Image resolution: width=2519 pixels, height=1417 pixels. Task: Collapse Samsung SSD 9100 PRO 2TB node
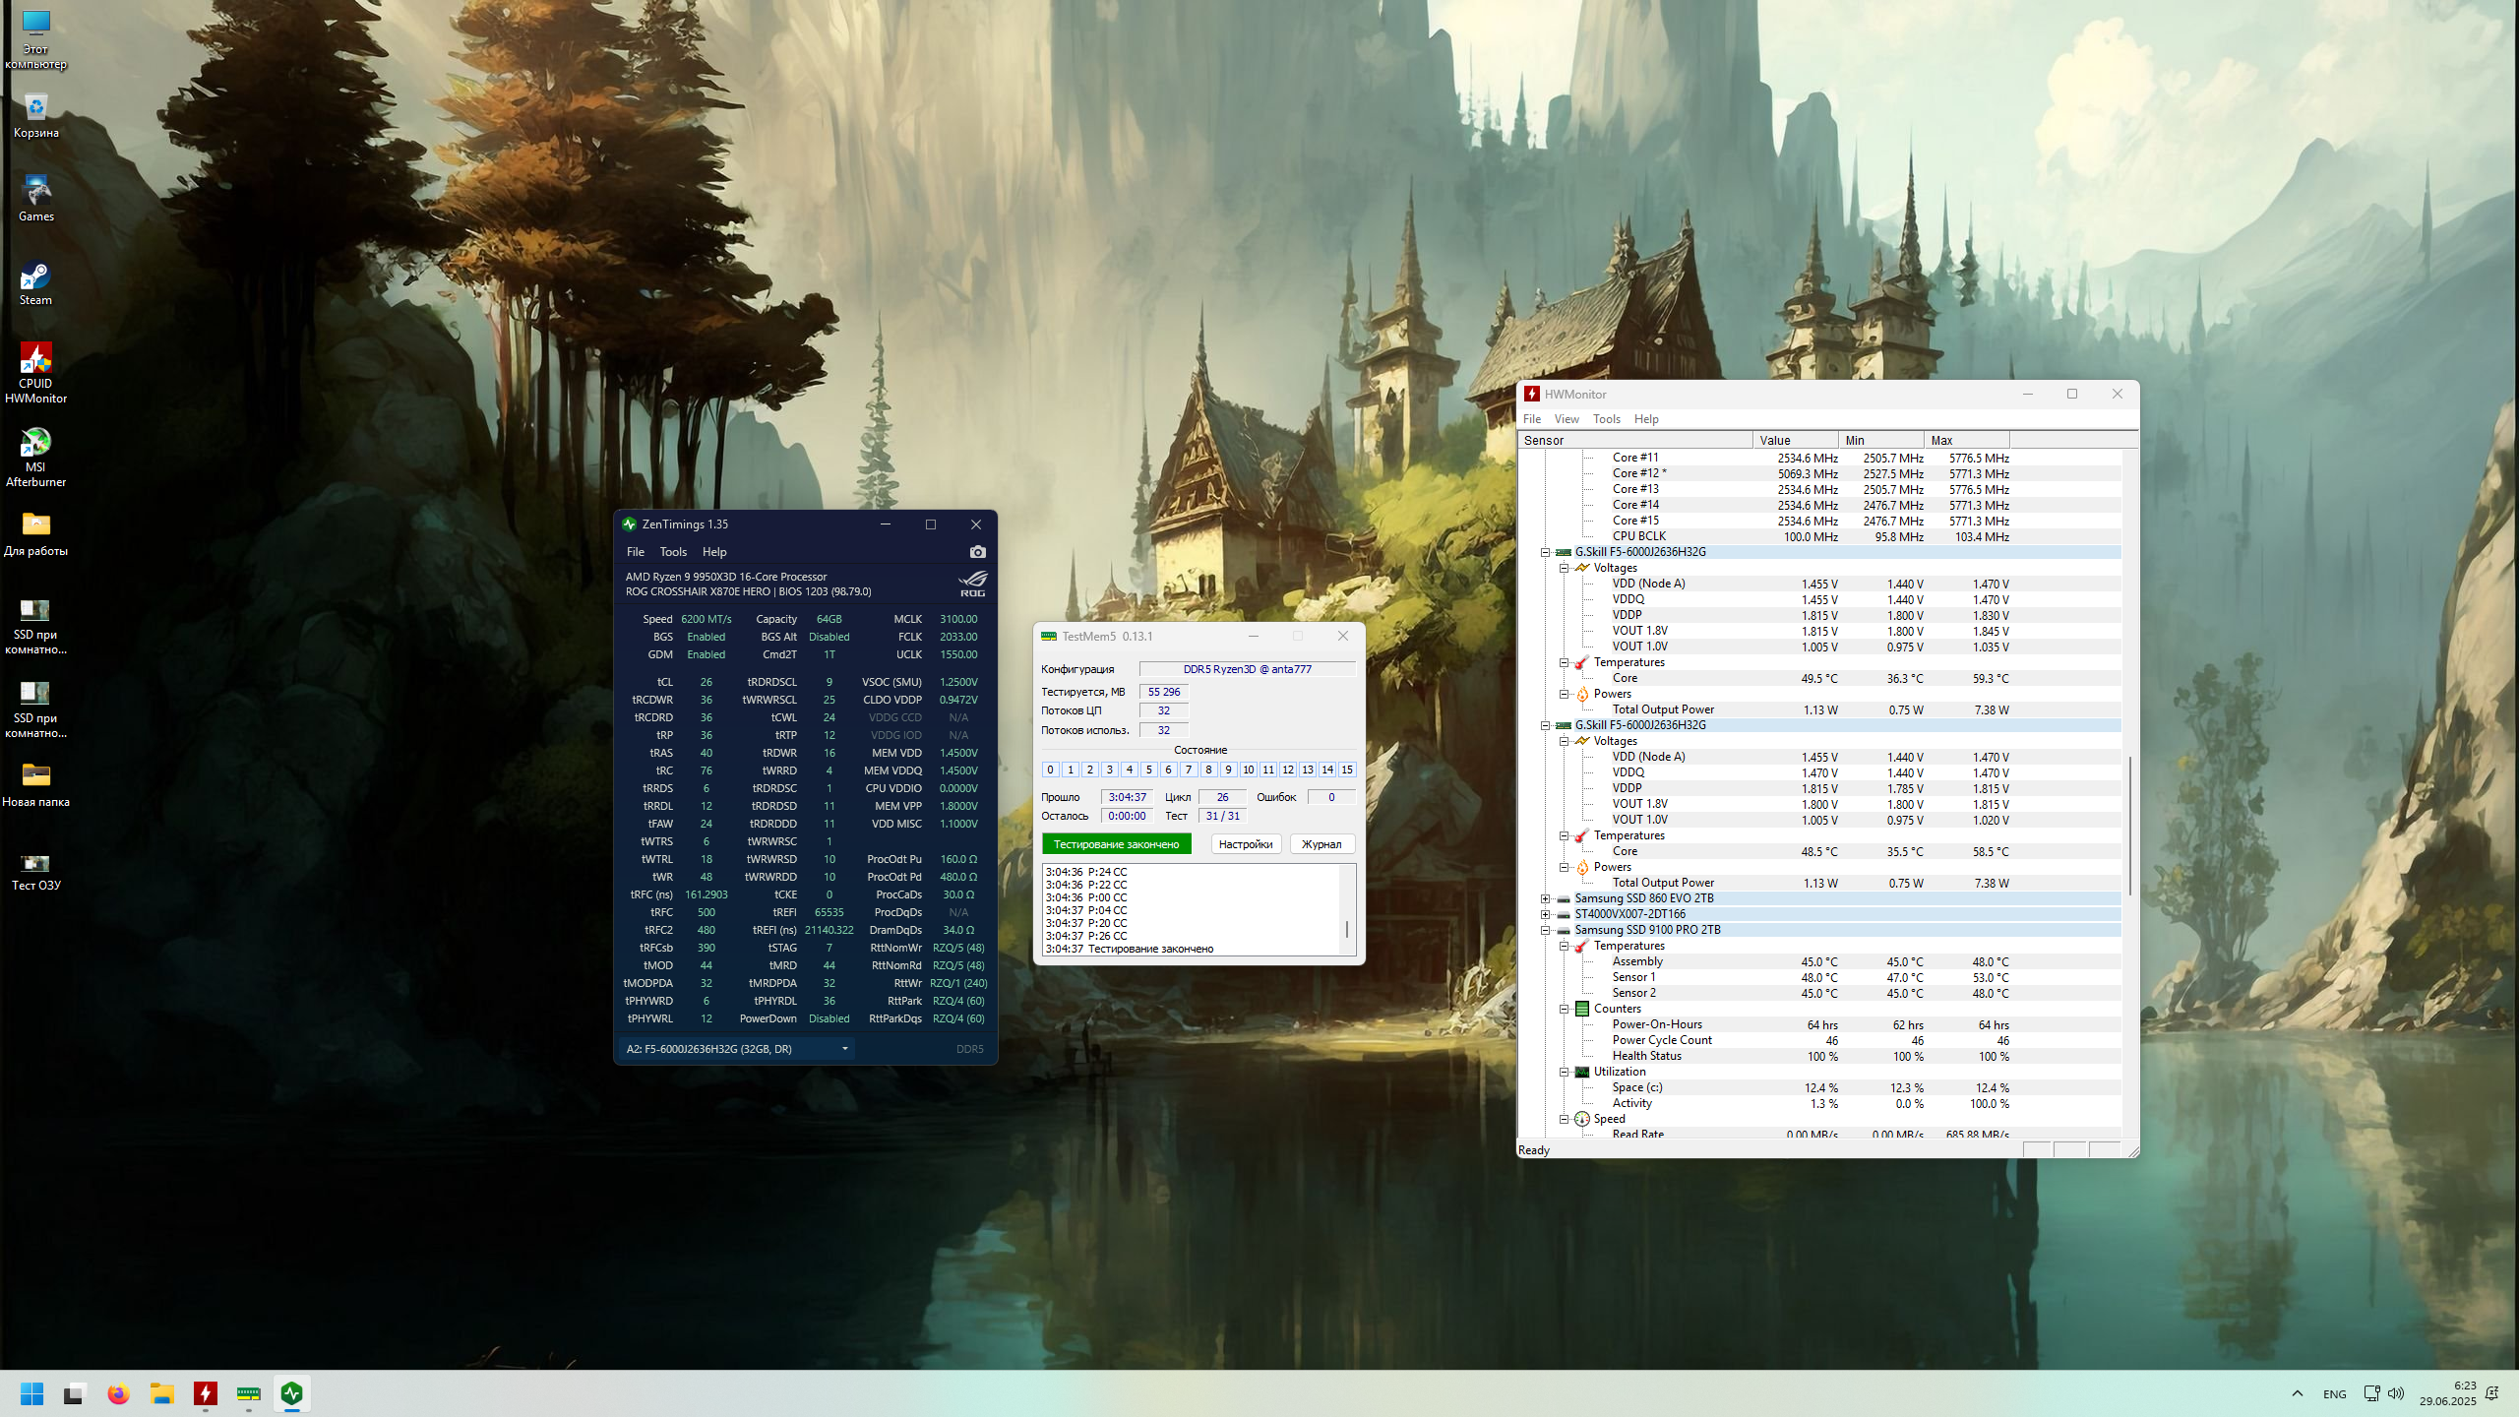(1546, 930)
